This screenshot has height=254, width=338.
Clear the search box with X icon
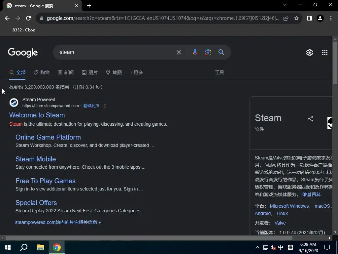pos(179,52)
